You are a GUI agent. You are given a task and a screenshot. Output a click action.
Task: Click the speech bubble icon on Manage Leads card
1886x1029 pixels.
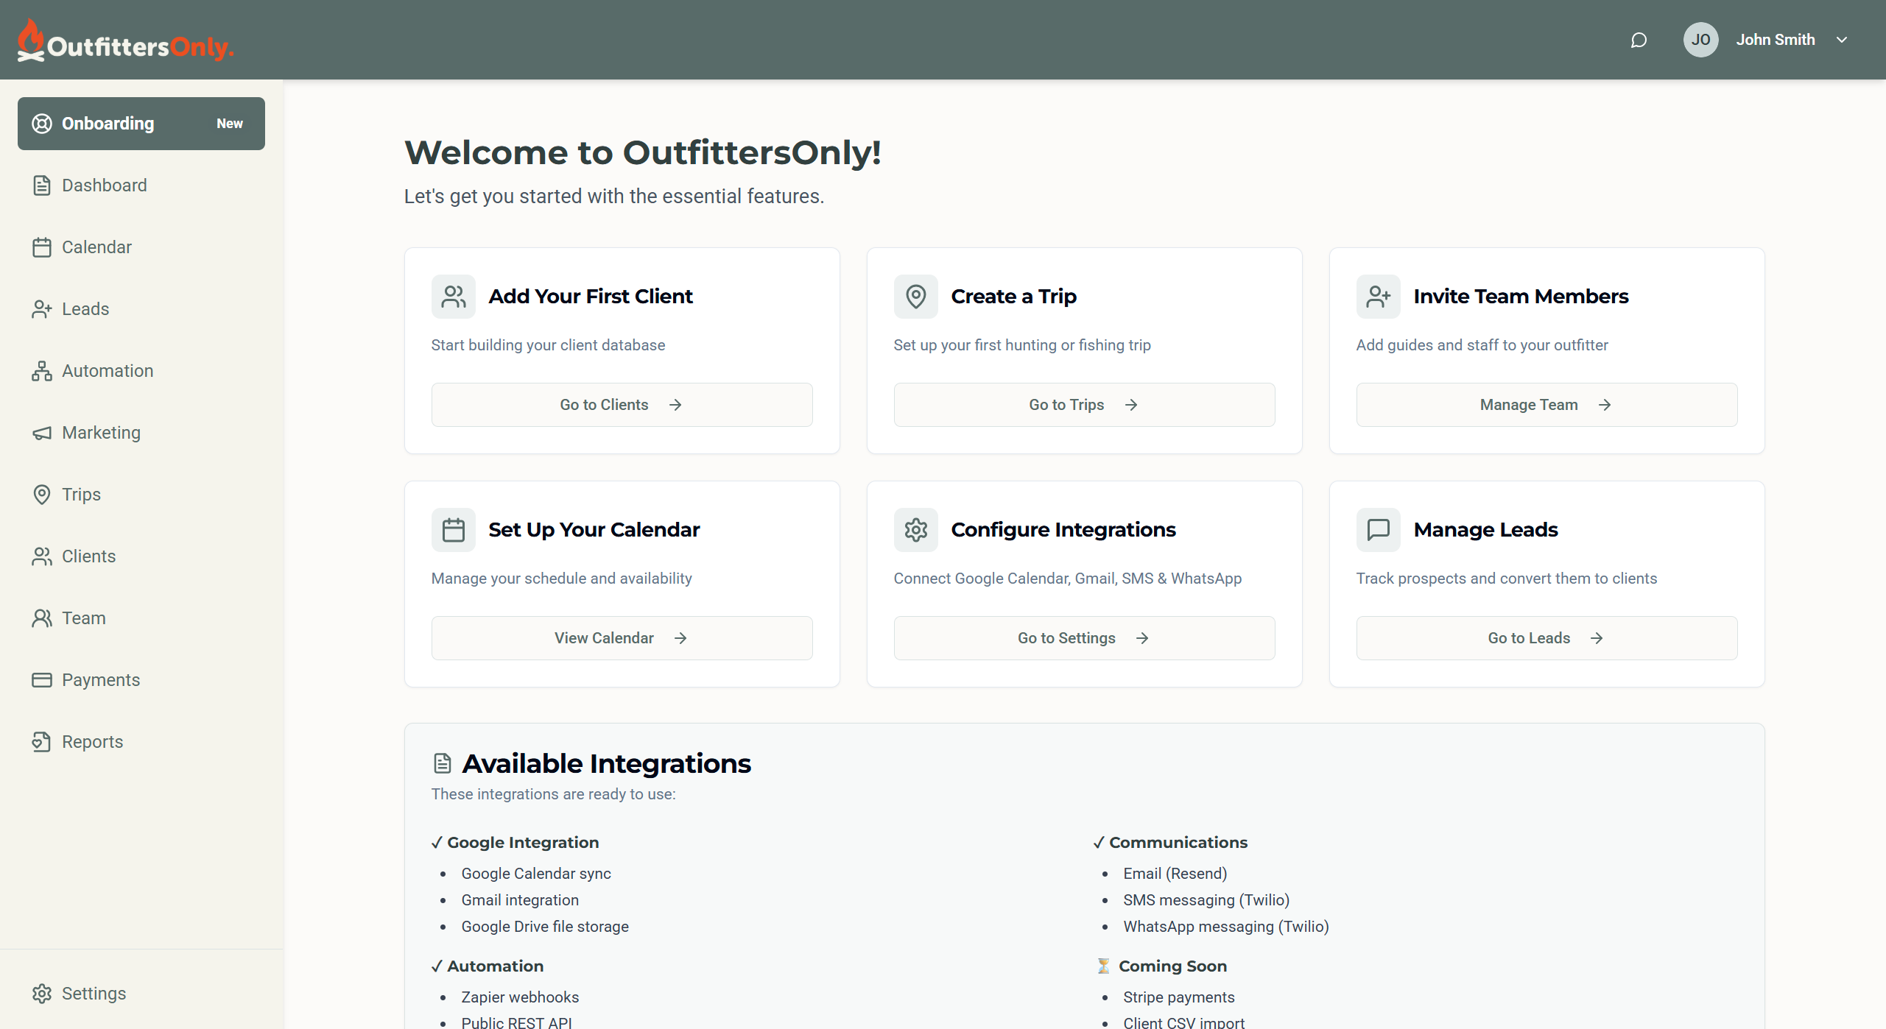1378,530
